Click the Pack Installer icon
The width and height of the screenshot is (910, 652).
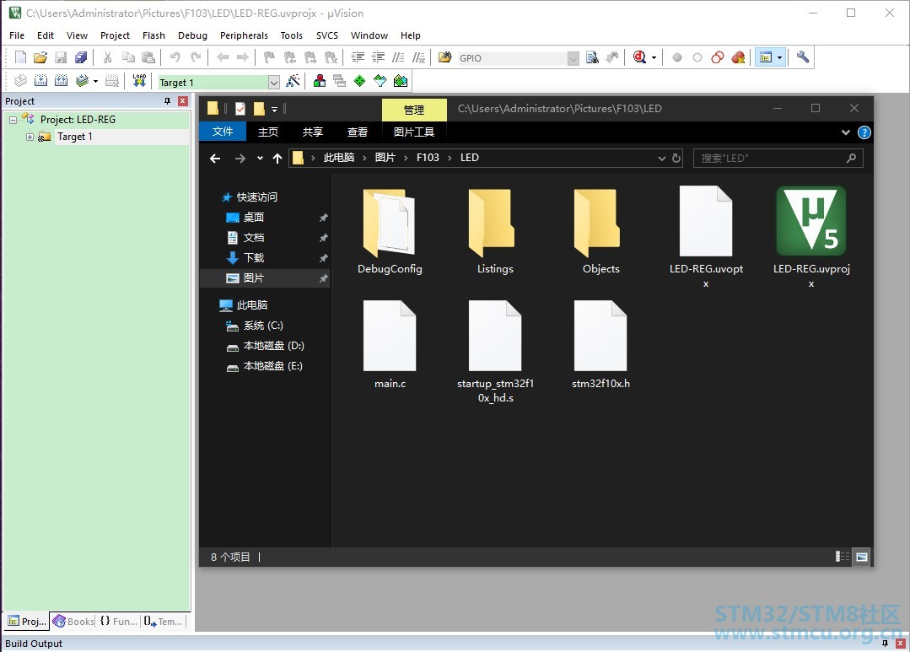click(x=401, y=81)
